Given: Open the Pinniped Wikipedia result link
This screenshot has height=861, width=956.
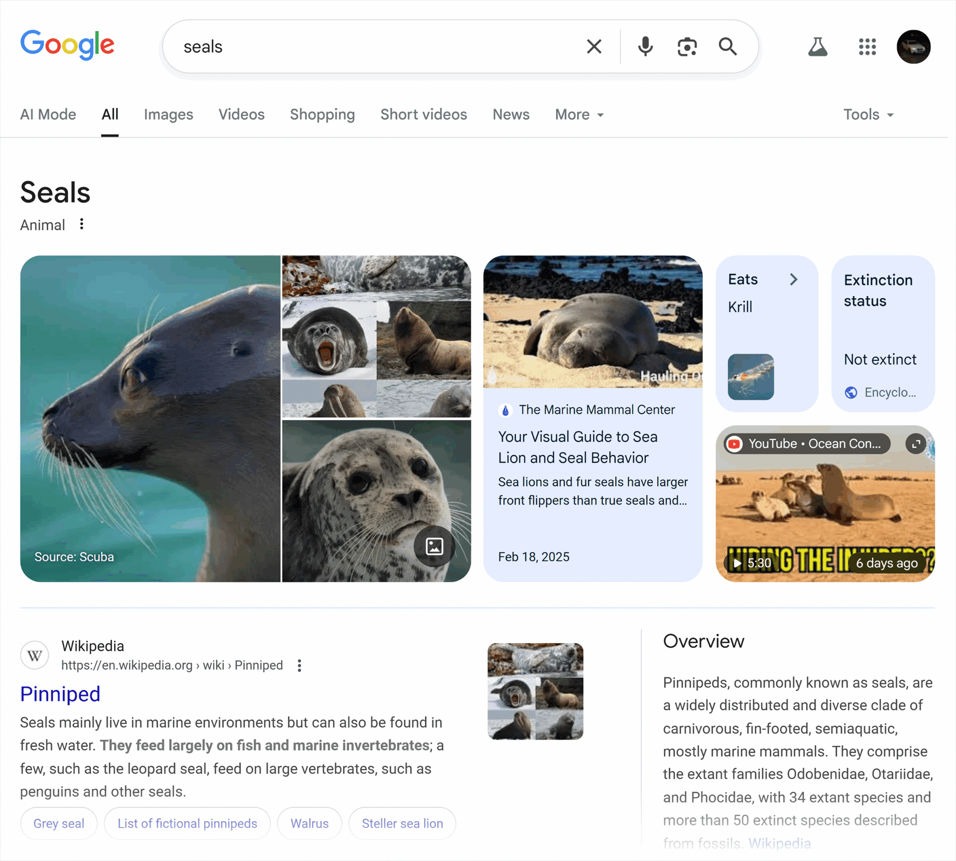Looking at the screenshot, I should [x=60, y=694].
